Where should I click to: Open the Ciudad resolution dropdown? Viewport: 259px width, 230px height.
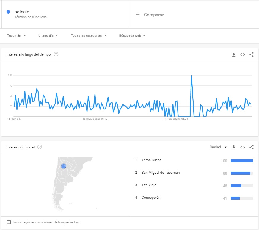coord(218,147)
